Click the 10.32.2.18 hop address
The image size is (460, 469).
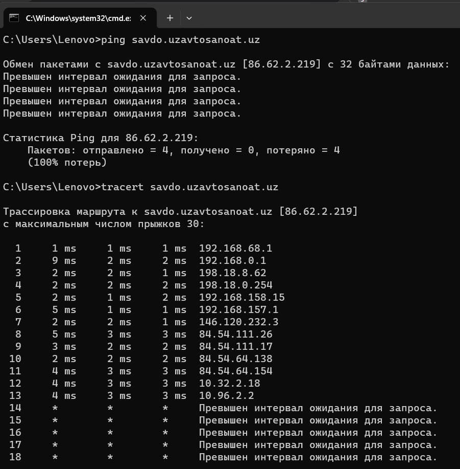click(229, 384)
